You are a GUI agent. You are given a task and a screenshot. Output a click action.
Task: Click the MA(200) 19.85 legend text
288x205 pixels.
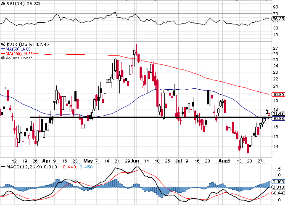(19, 54)
